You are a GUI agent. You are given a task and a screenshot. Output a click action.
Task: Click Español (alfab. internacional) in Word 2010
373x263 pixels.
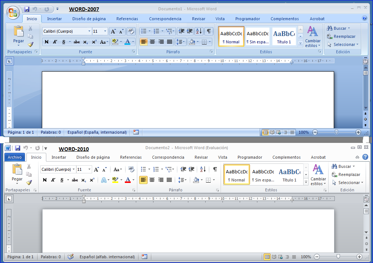tap(107, 257)
